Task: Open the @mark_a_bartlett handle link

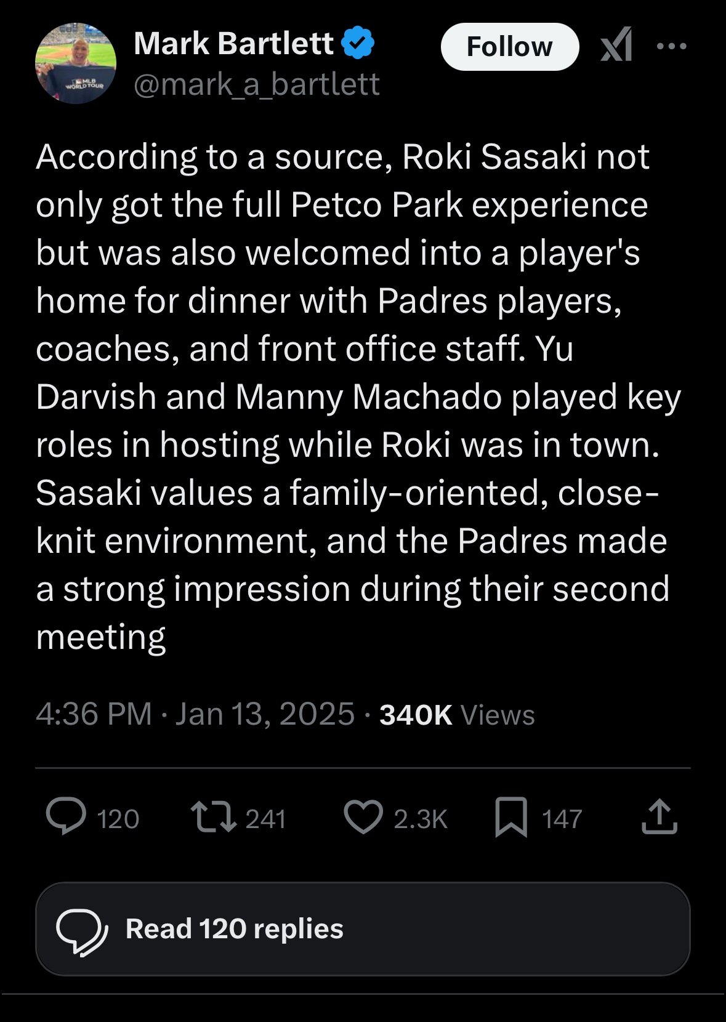Action: [x=256, y=84]
